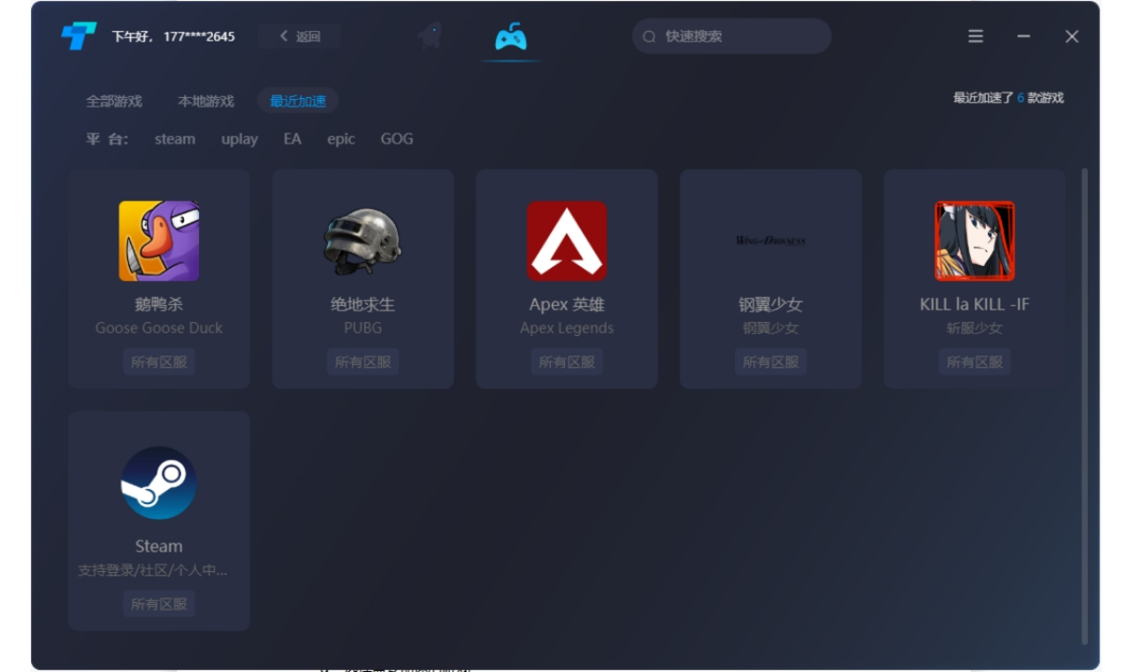Open the hamburger menu icon

[x=975, y=36]
